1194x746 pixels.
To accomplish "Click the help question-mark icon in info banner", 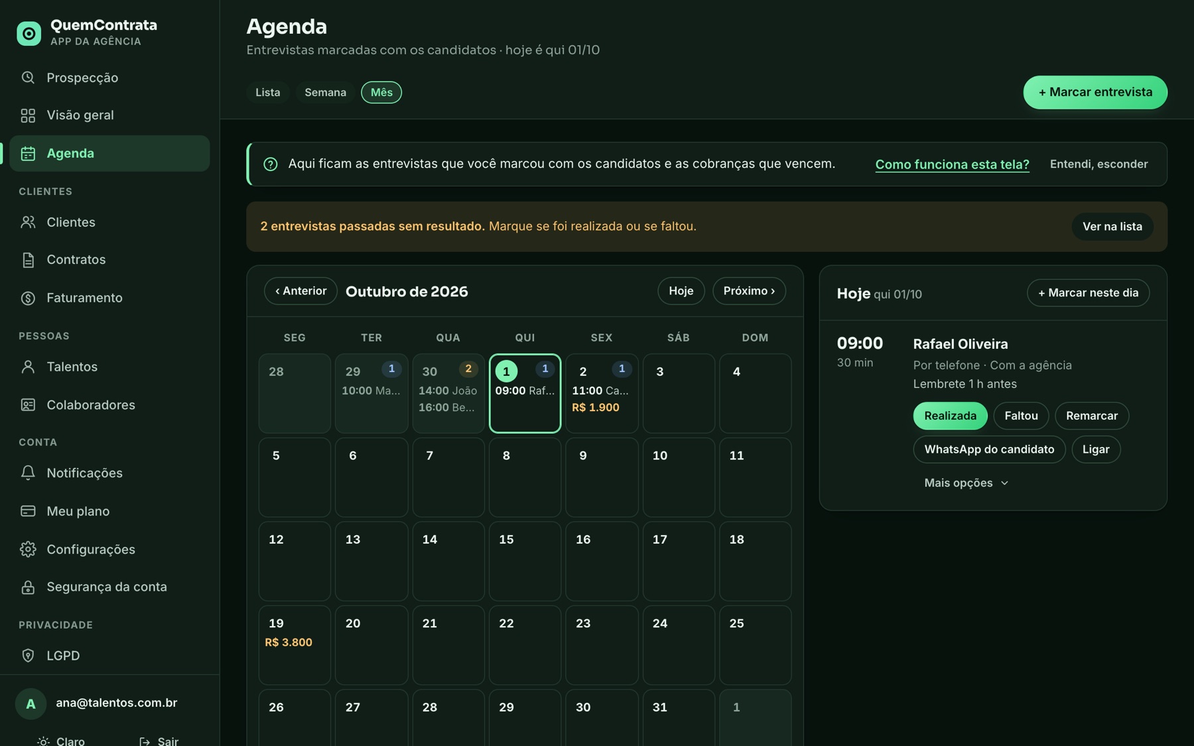I will click(271, 164).
